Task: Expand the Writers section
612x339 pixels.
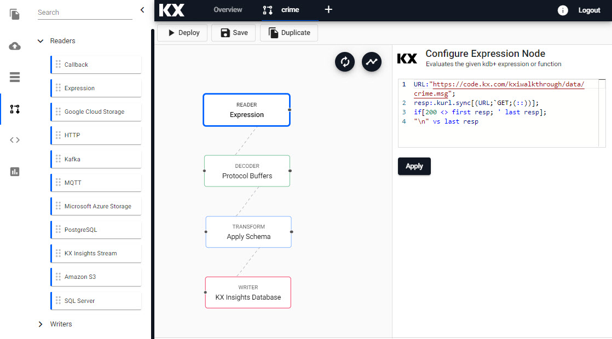Action: (40, 324)
